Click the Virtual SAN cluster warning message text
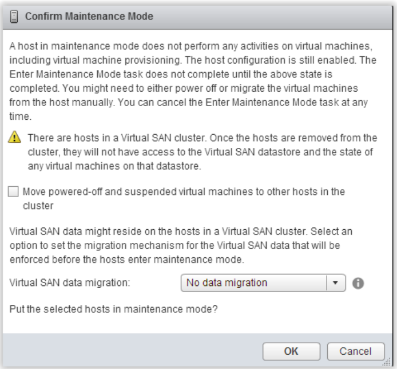Image resolution: width=397 pixels, height=369 pixels. click(x=203, y=152)
